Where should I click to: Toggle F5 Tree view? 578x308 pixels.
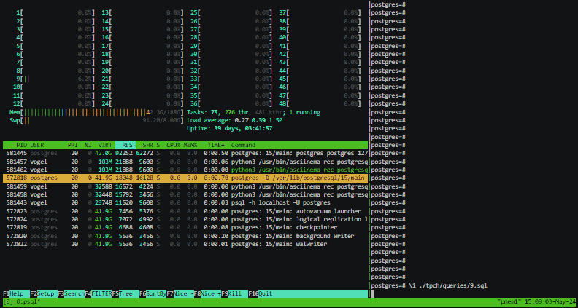(x=126, y=293)
